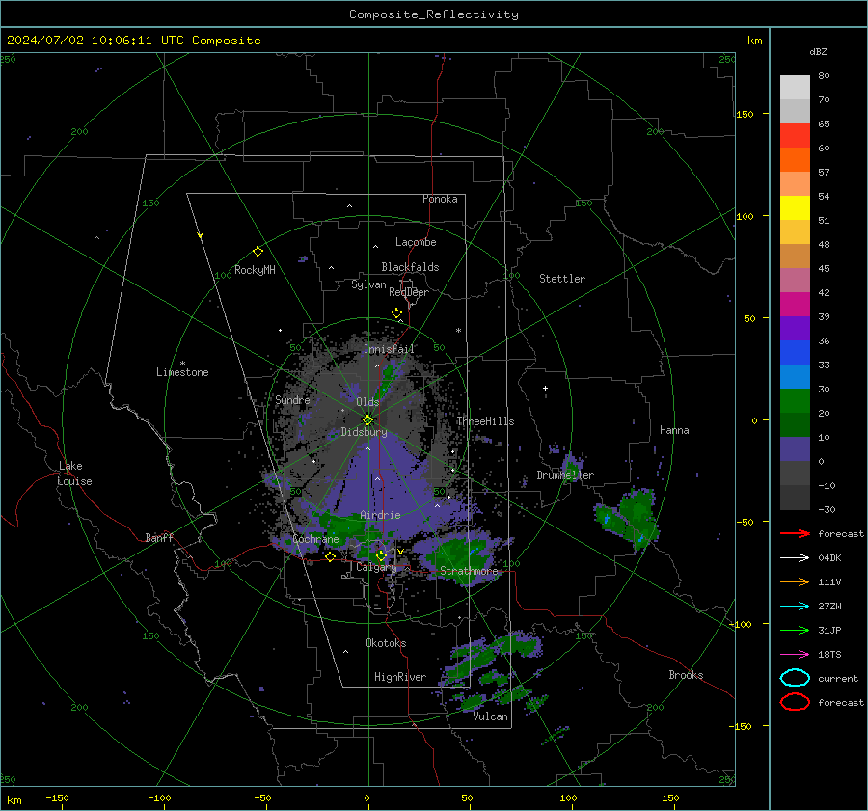Select the light gray 80-70 dBZ band
The height and width of the screenshot is (811, 868).
795,88
